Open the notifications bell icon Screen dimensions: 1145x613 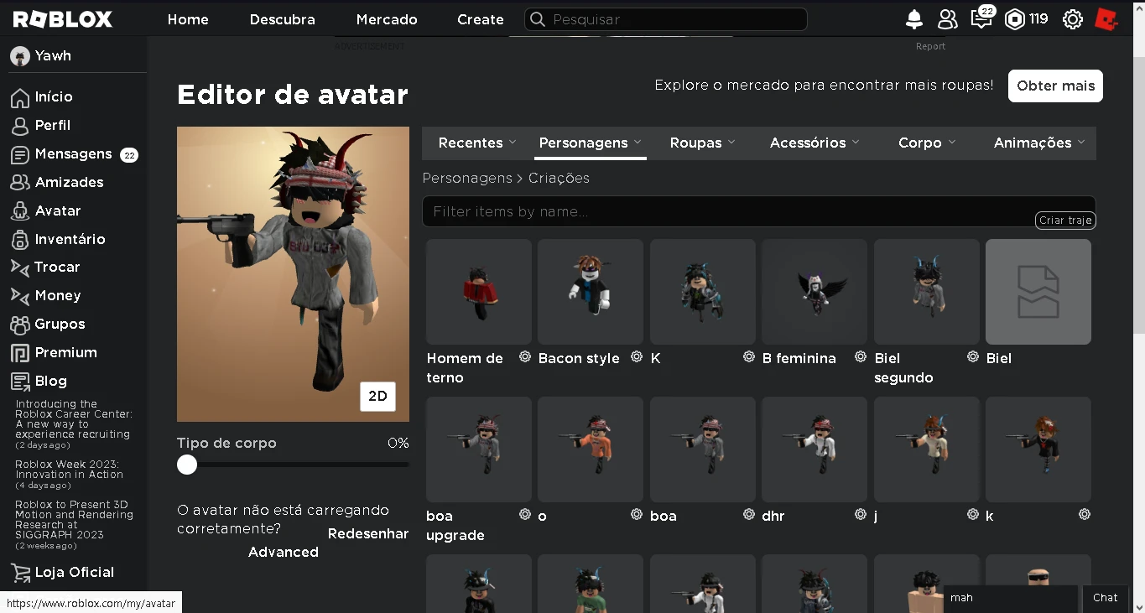pyautogui.click(x=914, y=19)
